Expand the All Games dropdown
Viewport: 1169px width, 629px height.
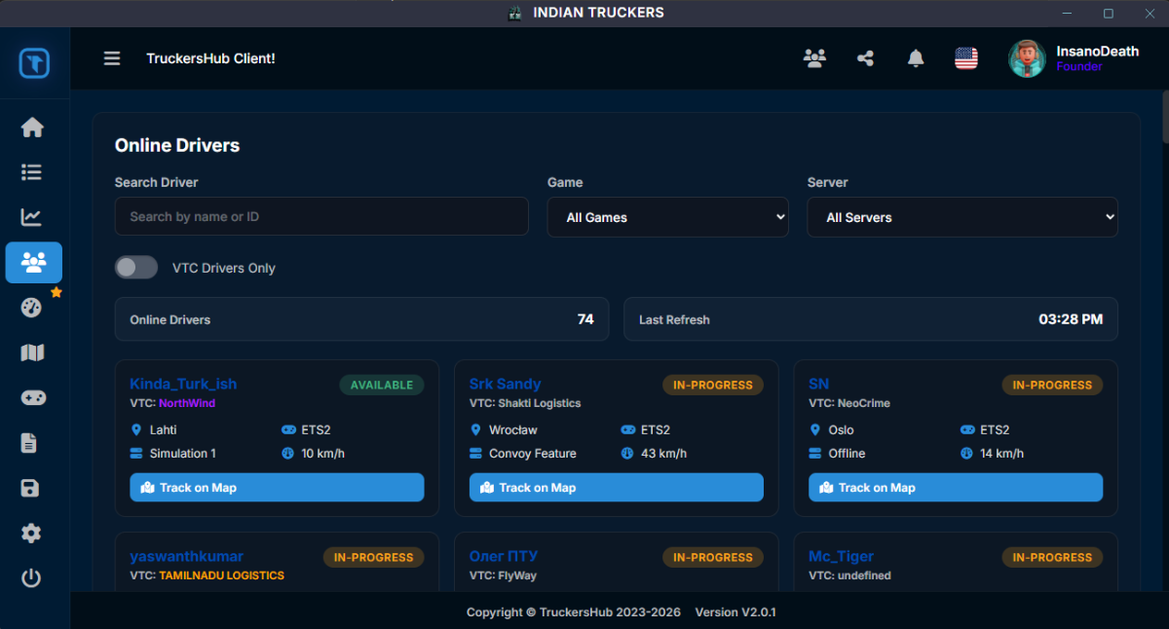[667, 217]
